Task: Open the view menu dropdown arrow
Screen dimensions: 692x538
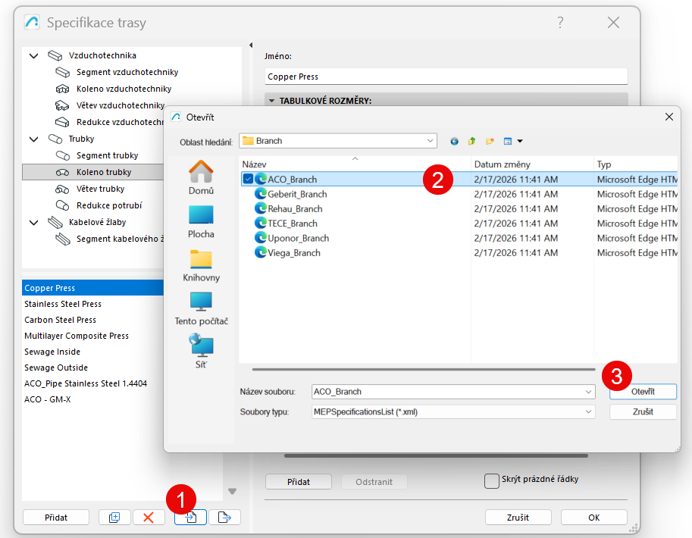Action: pos(520,141)
